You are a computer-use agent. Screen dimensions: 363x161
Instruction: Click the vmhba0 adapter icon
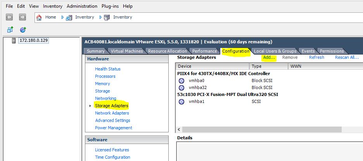[181, 80]
